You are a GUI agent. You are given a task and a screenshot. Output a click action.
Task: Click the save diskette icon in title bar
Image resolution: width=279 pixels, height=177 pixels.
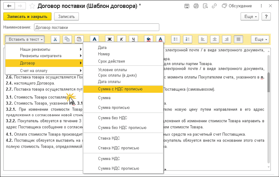187,6
